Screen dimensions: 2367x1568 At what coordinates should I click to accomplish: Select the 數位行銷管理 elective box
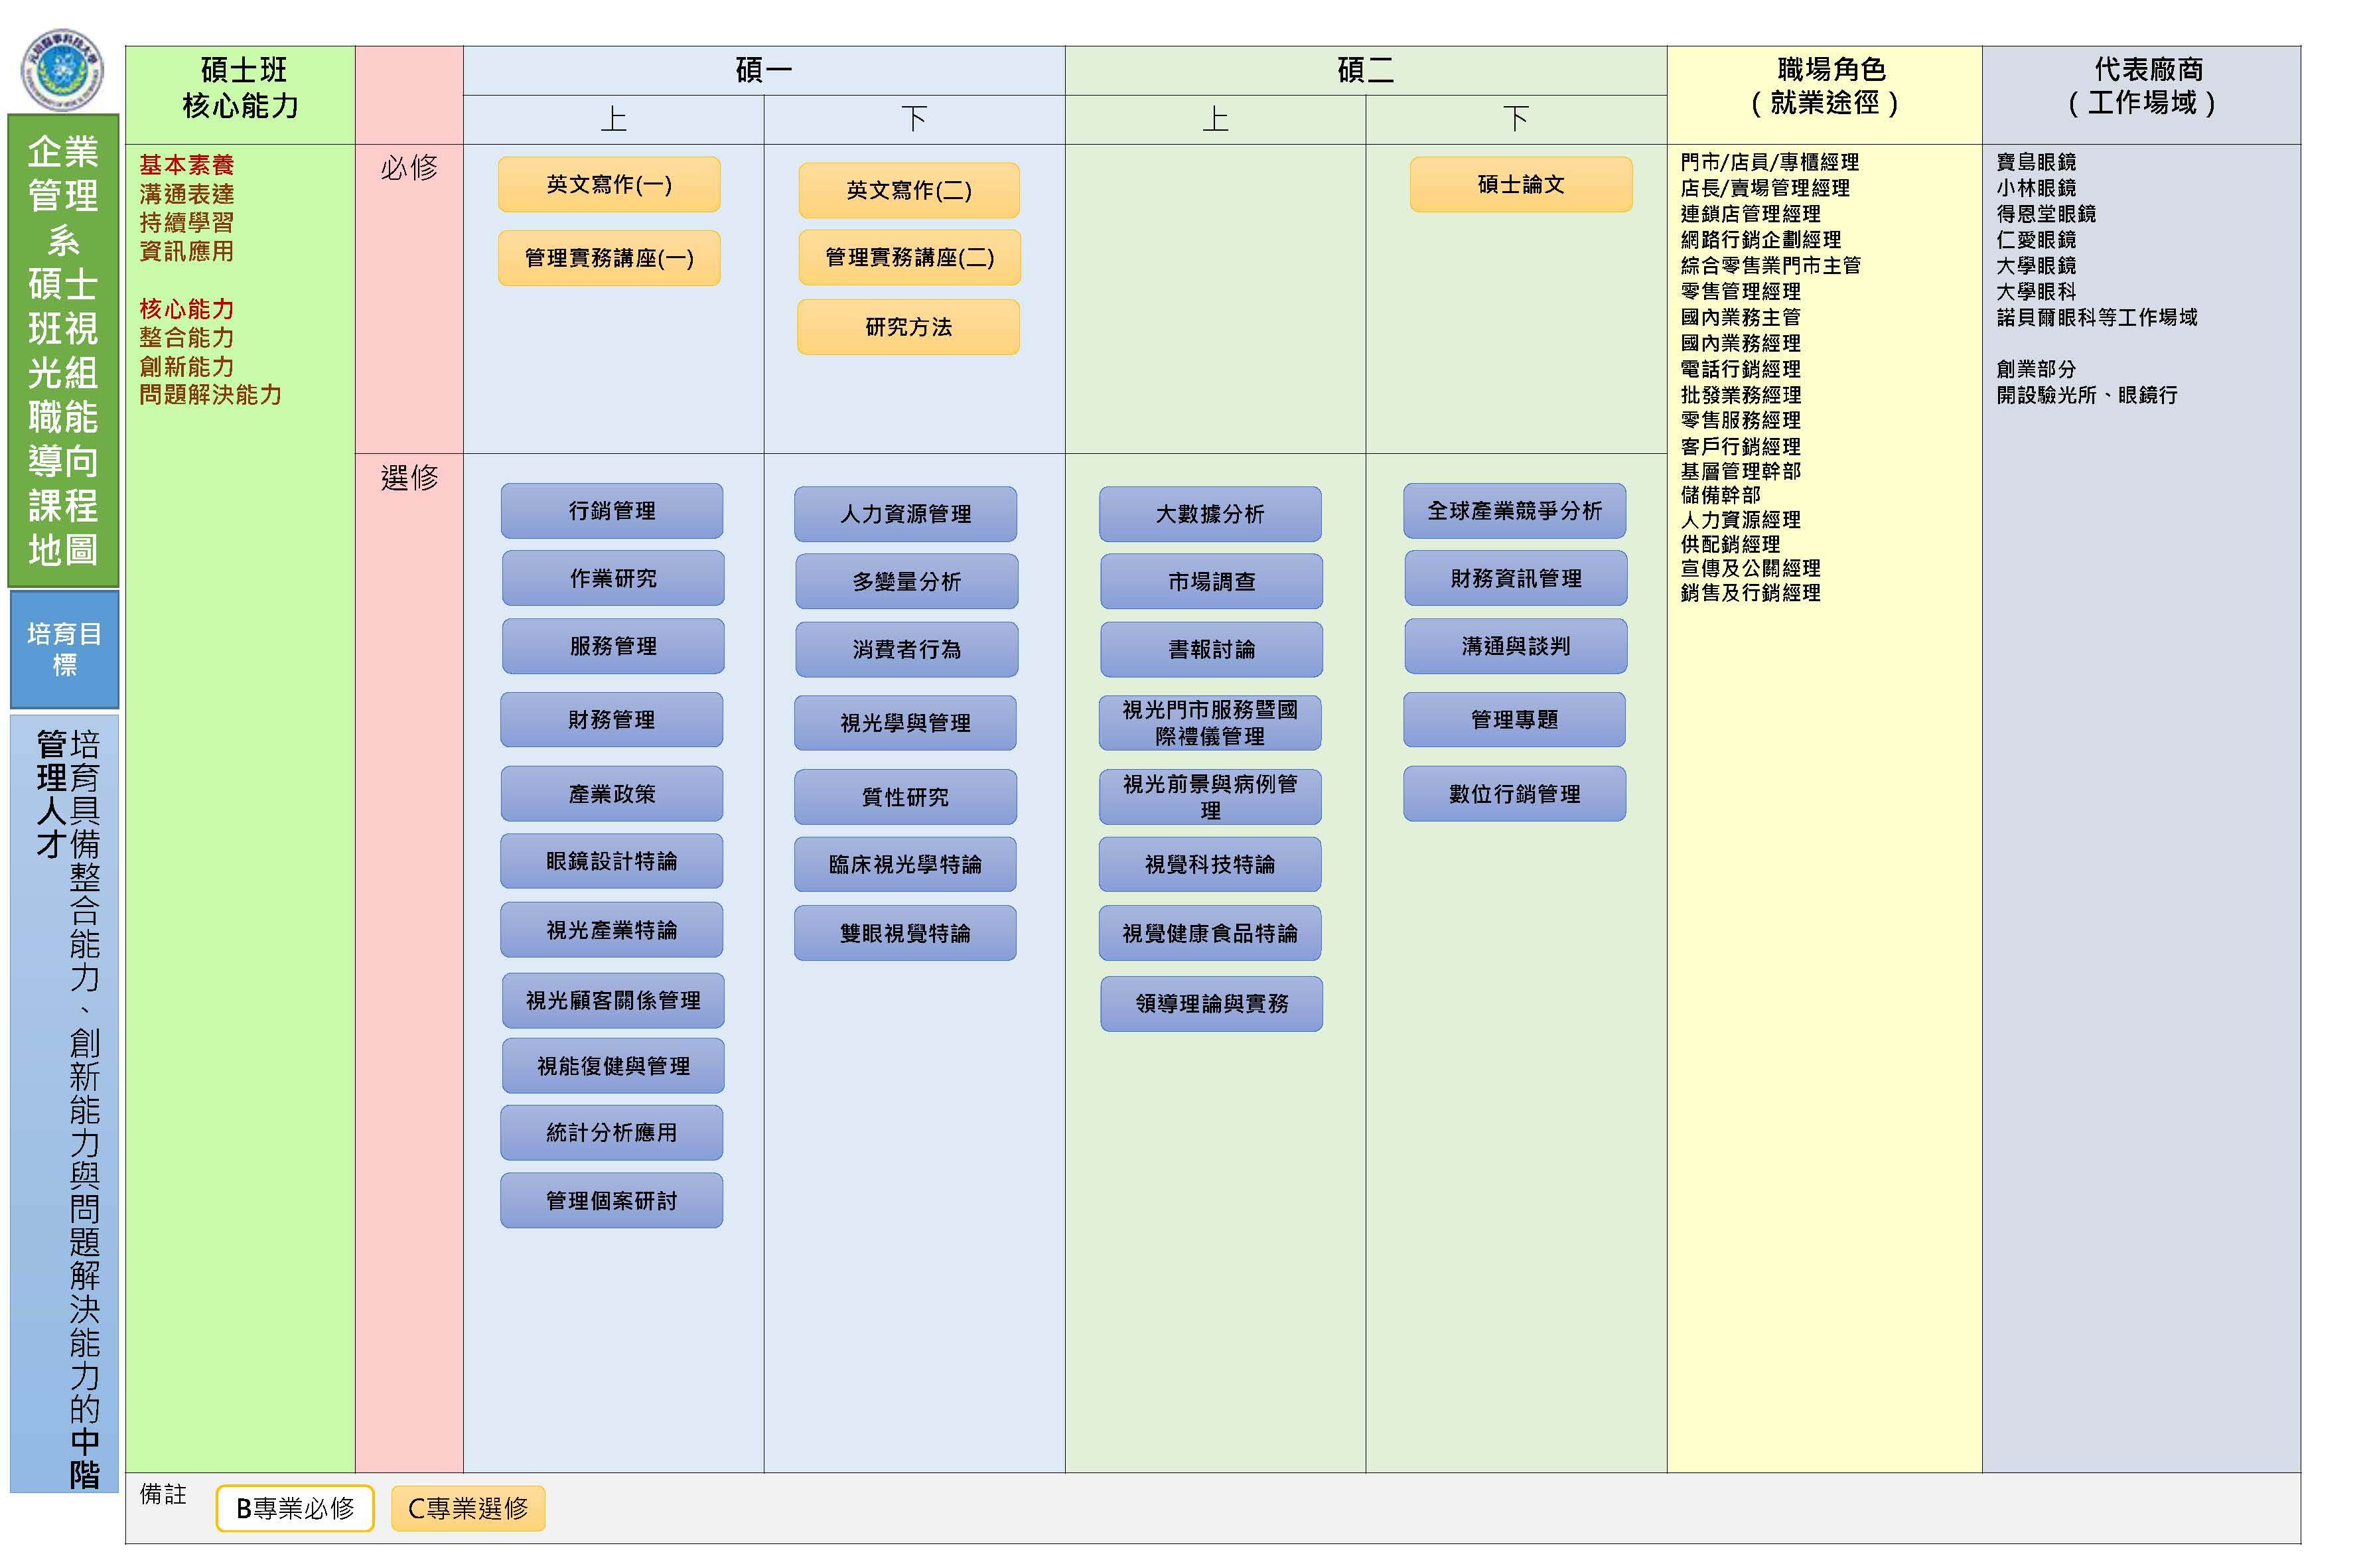click(1515, 794)
